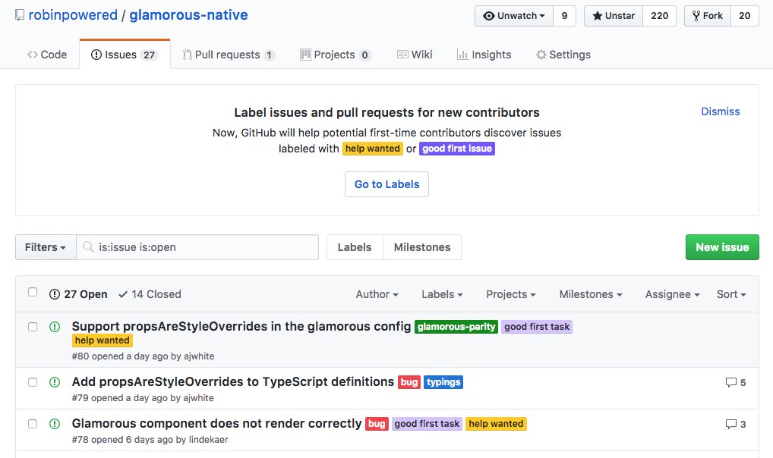This screenshot has width=773, height=458.
Task: Expand the Labels filter dropdown in list header
Action: pyautogui.click(x=442, y=294)
